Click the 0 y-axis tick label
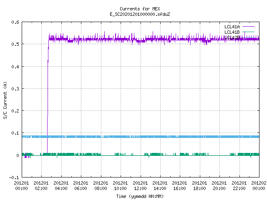Image resolution: width=267 pixels, height=200 pixels. (x=18, y=155)
